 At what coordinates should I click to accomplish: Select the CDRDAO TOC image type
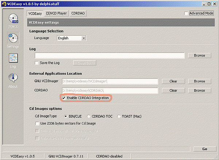click(88, 116)
